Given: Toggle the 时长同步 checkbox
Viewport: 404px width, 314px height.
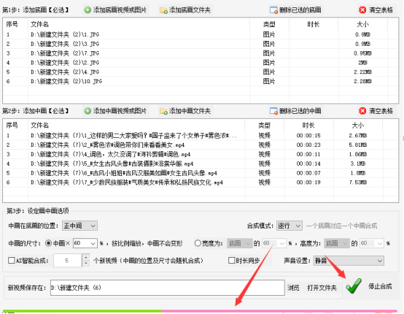Looking at the screenshot, I should pyautogui.click(x=231, y=261).
